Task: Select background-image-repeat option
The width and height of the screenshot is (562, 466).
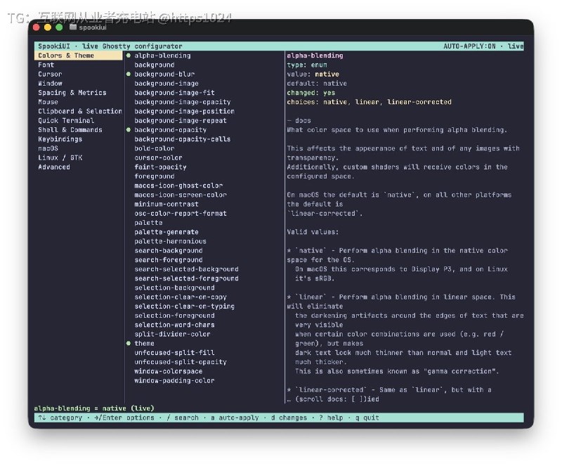Action: pos(181,120)
